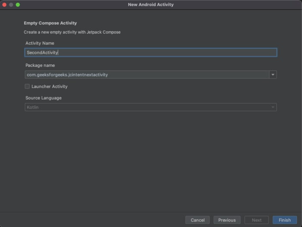
Task: Close the New Android Activity dialog window
Action: [x=4, y=5]
